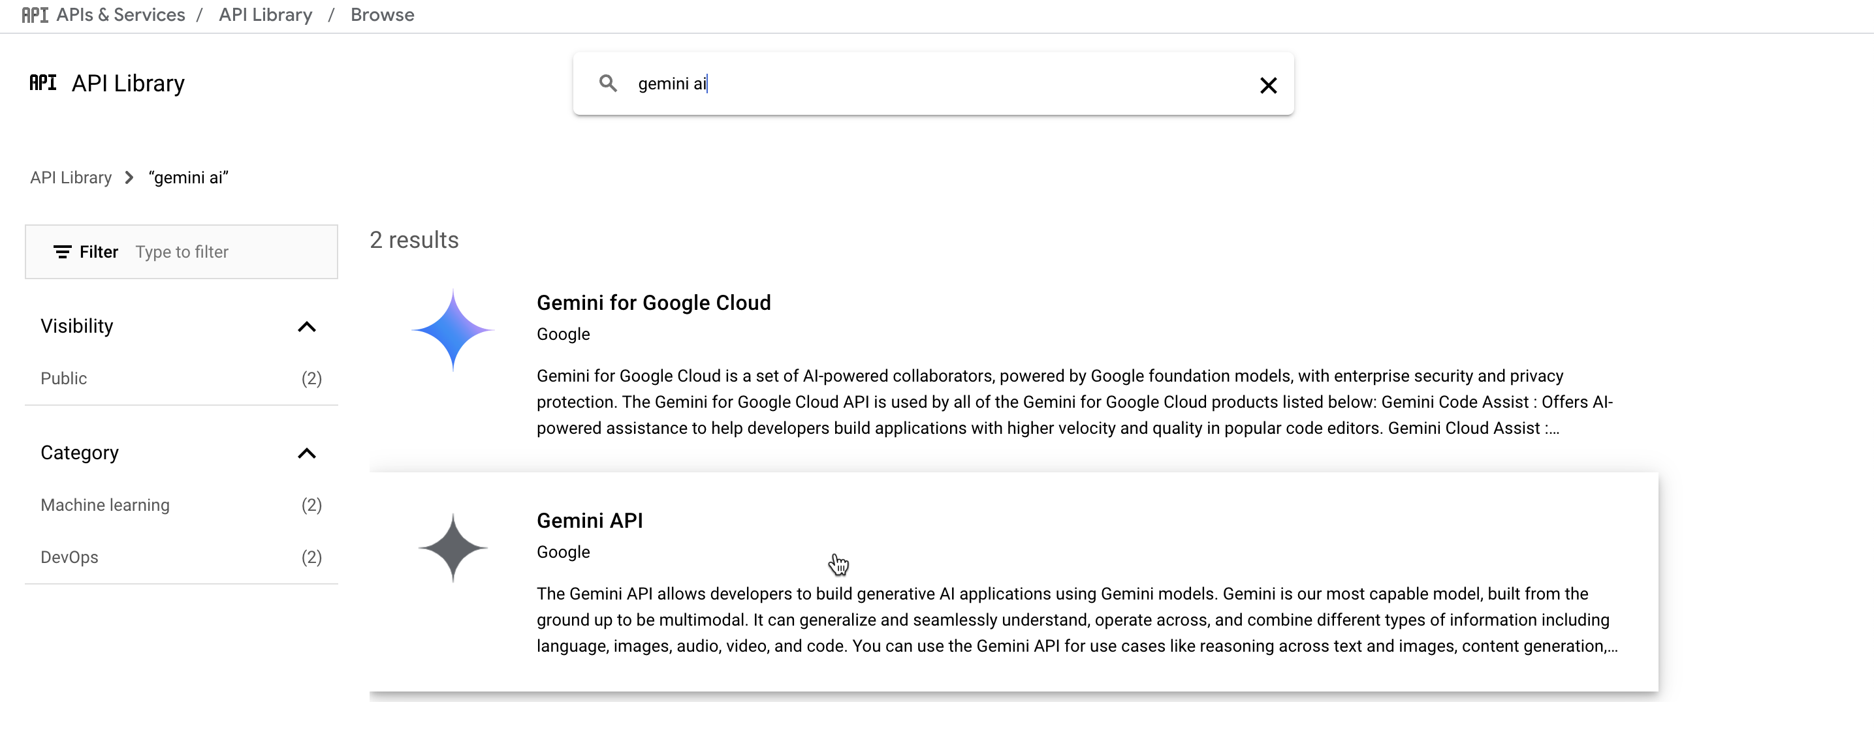Click the (2) count next to Public
The image size is (1874, 745).
point(311,378)
